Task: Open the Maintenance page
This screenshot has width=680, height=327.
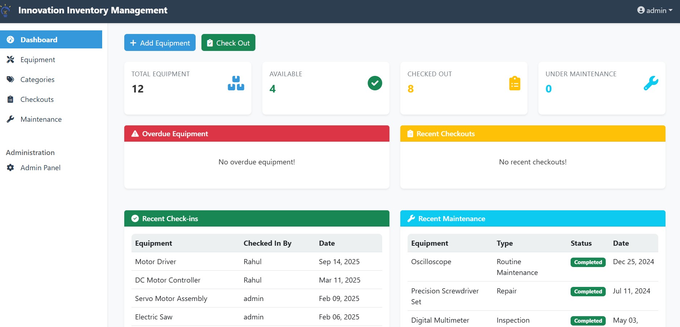Action: [x=51, y=119]
